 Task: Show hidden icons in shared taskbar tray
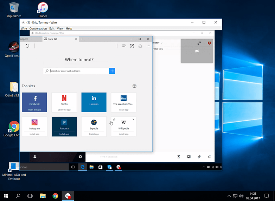204,167
